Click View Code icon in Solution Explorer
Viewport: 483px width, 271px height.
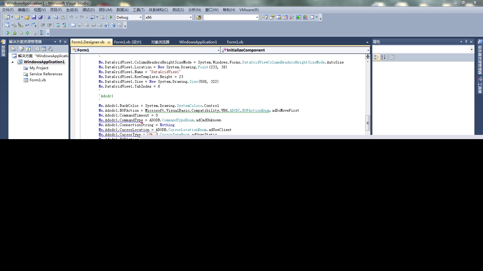pyautogui.click(x=37, y=49)
